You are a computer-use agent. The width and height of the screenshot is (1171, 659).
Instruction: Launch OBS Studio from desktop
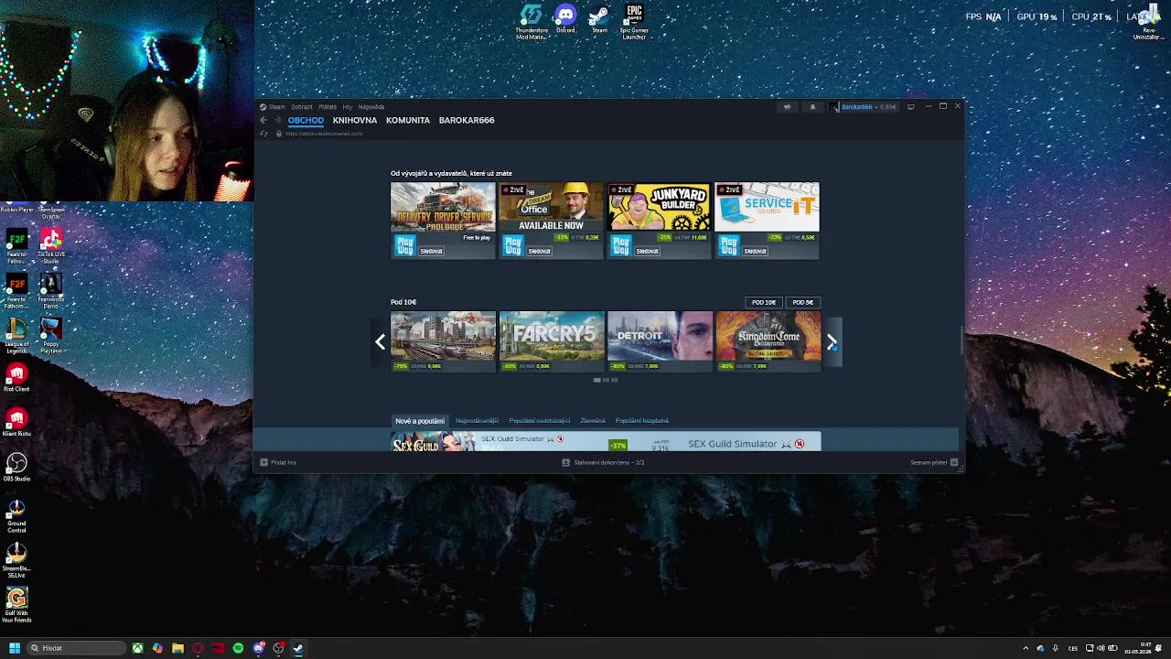16,467
